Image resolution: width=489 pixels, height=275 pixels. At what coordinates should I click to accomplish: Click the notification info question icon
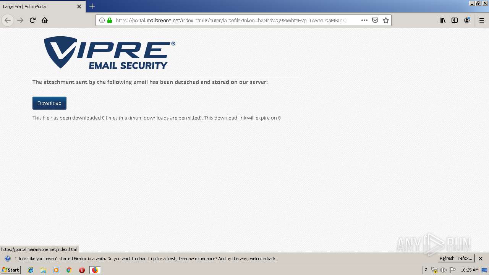pyautogui.click(x=8, y=259)
